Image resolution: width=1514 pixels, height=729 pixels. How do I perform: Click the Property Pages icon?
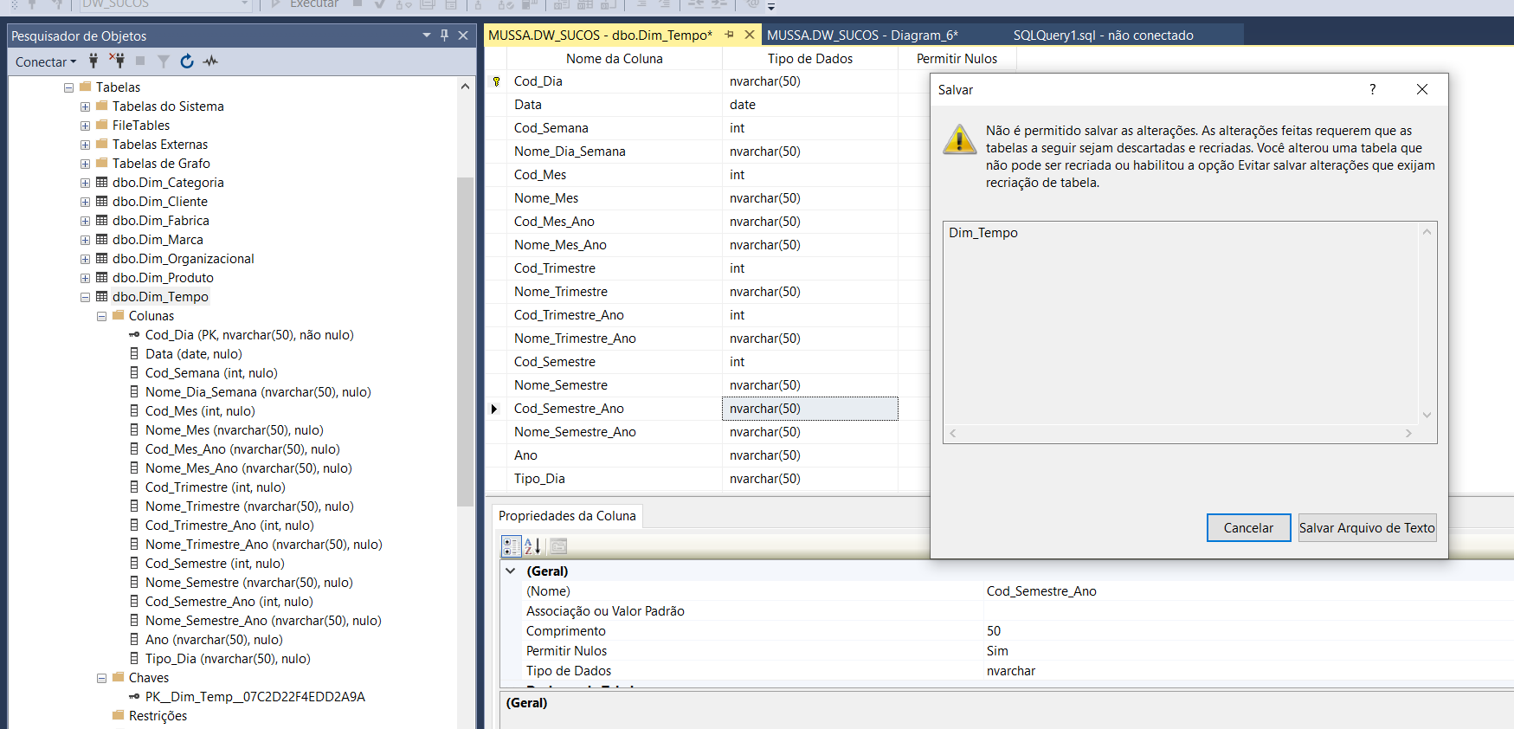coord(558,545)
